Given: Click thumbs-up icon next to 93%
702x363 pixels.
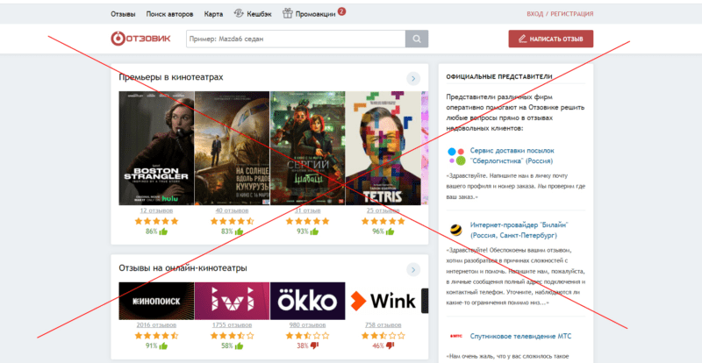Looking at the screenshot, I should pyautogui.click(x=315, y=231).
